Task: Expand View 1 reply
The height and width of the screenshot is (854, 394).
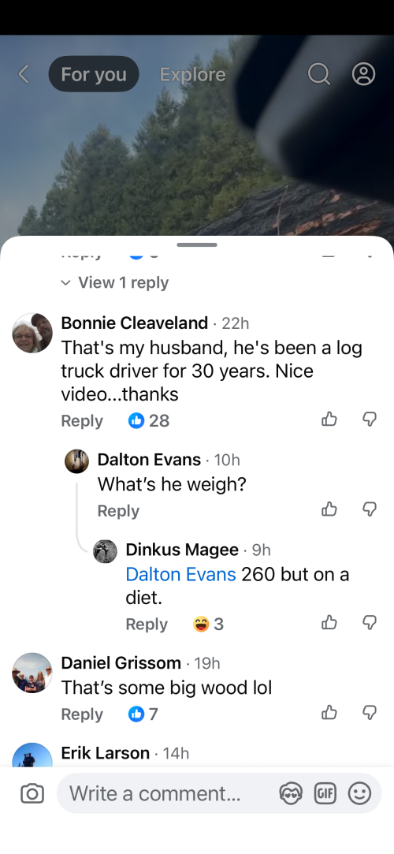Action: [x=115, y=282]
